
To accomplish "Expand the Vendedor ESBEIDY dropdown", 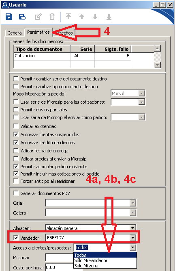I will [x=132, y=238].
